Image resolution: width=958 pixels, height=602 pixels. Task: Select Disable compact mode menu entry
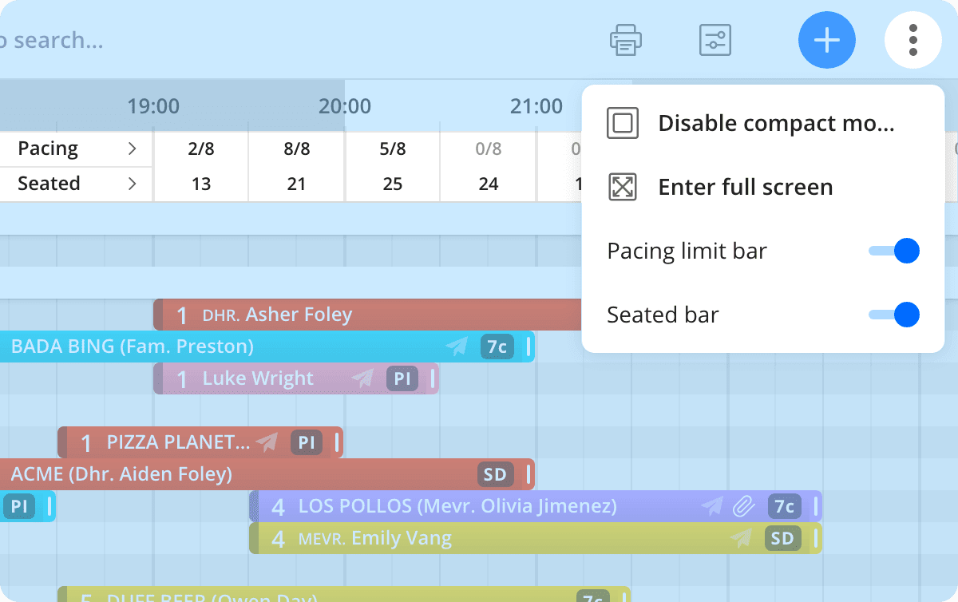775,124
